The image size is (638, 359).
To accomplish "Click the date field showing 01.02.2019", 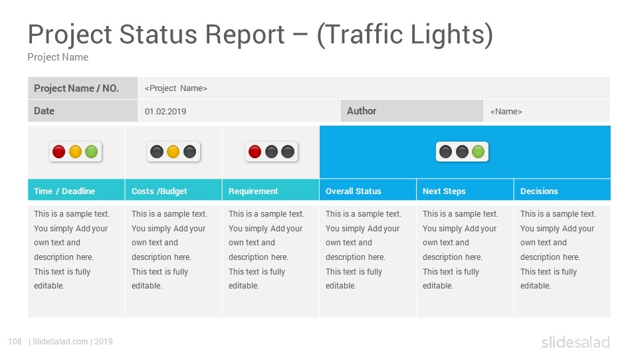I will (239, 111).
